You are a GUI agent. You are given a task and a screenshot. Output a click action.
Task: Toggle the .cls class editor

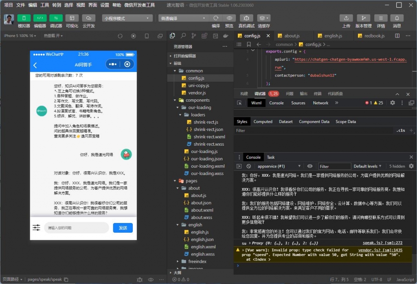[x=401, y=131]
